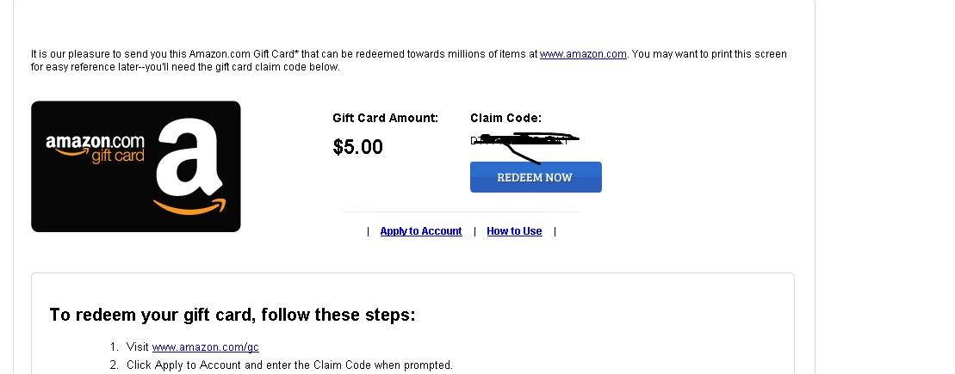Click the large white "a" logo on card
The image size is (955, 374).
point(191,161)
